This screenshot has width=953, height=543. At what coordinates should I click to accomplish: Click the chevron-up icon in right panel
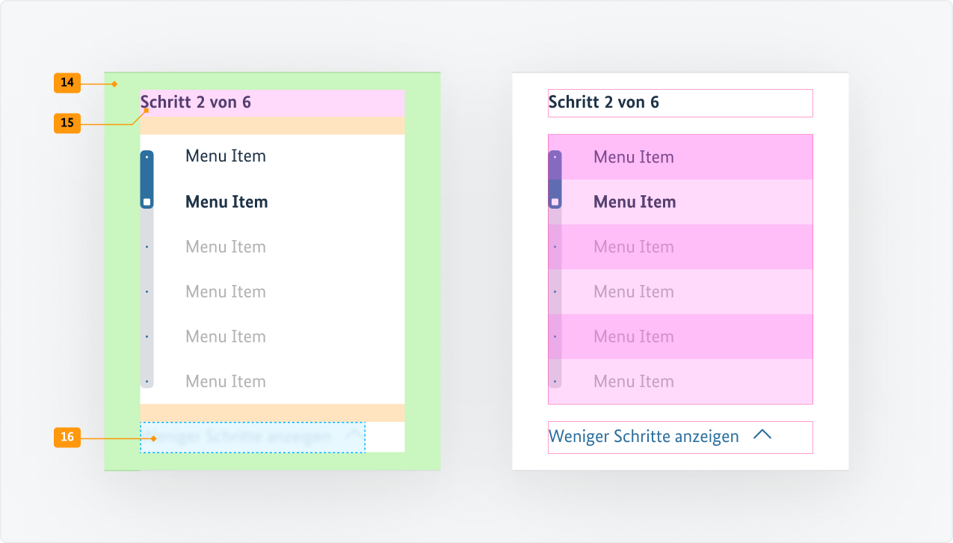pos(763,434)
